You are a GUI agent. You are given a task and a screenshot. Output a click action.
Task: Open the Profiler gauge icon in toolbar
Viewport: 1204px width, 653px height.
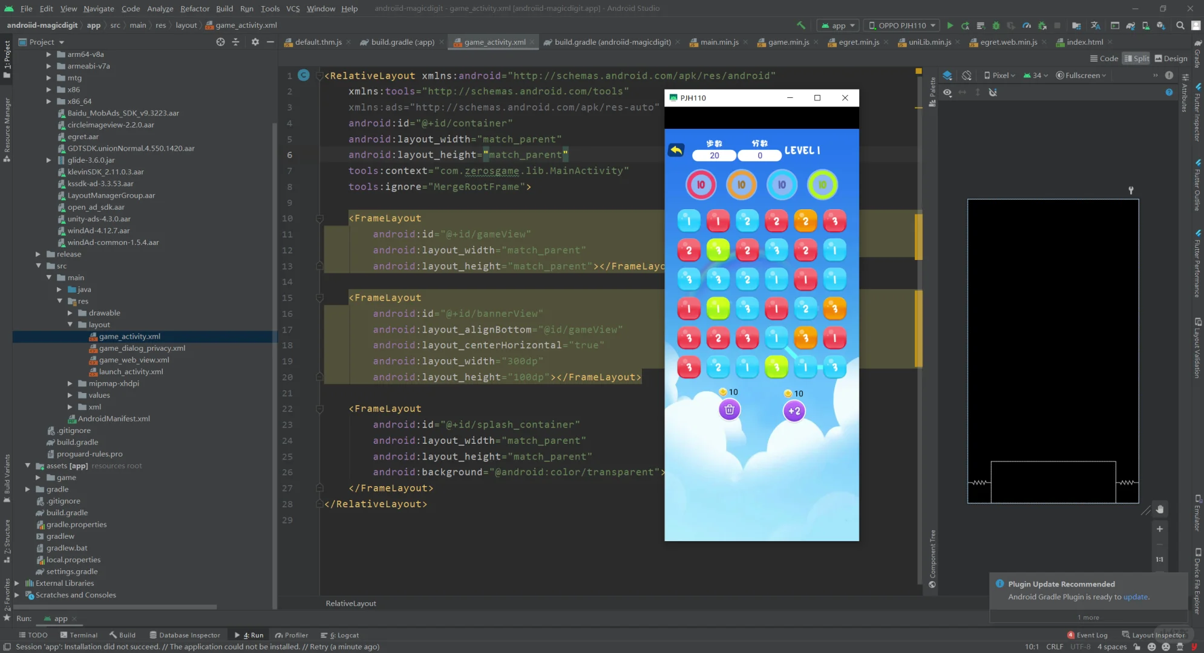point(1027,25)
